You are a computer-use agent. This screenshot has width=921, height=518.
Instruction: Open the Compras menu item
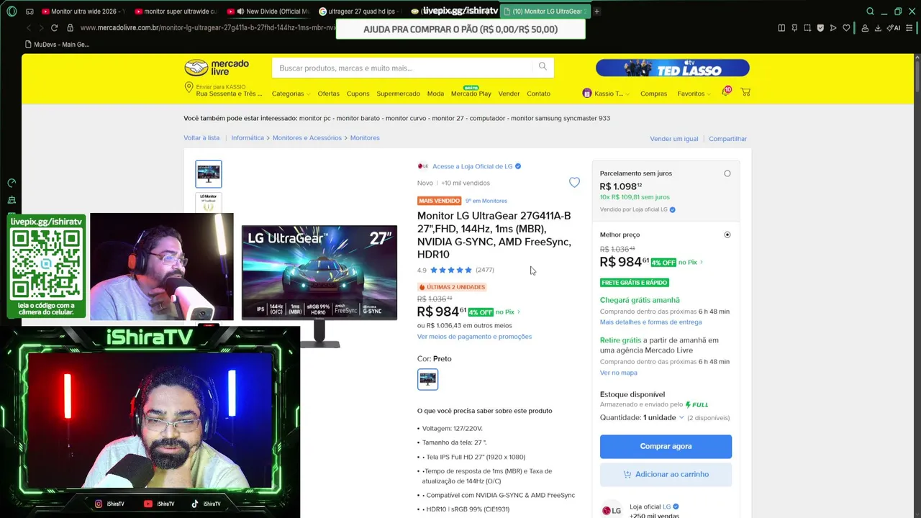pos(653,94)
